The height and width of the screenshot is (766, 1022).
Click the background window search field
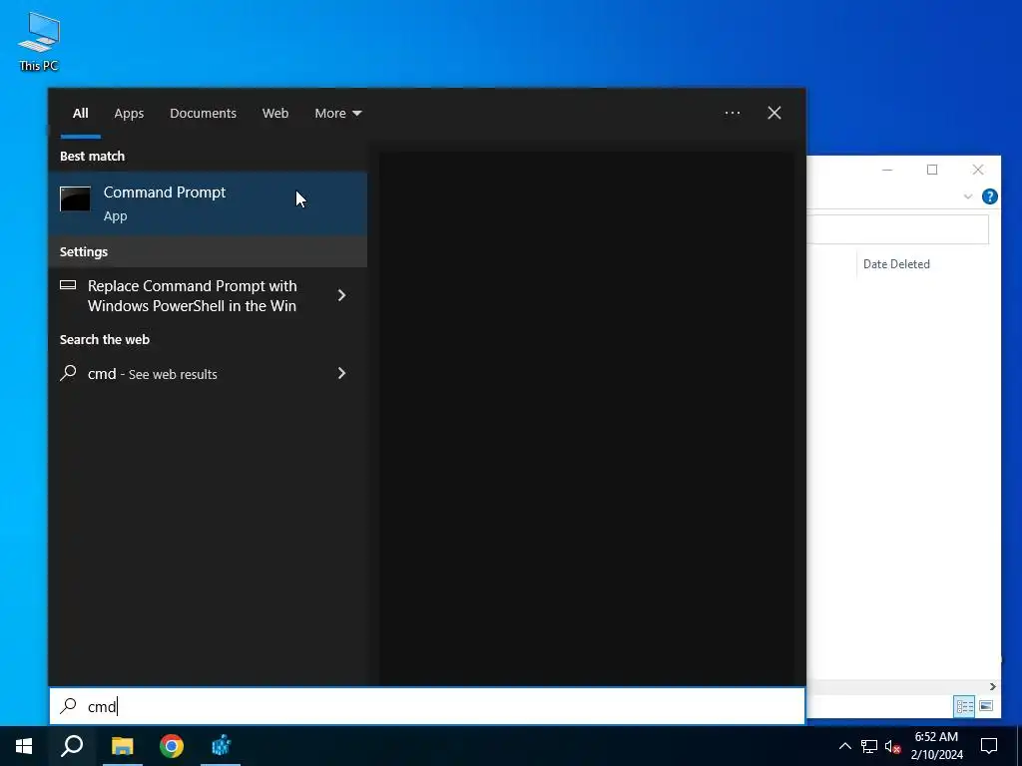click(898, 229)
